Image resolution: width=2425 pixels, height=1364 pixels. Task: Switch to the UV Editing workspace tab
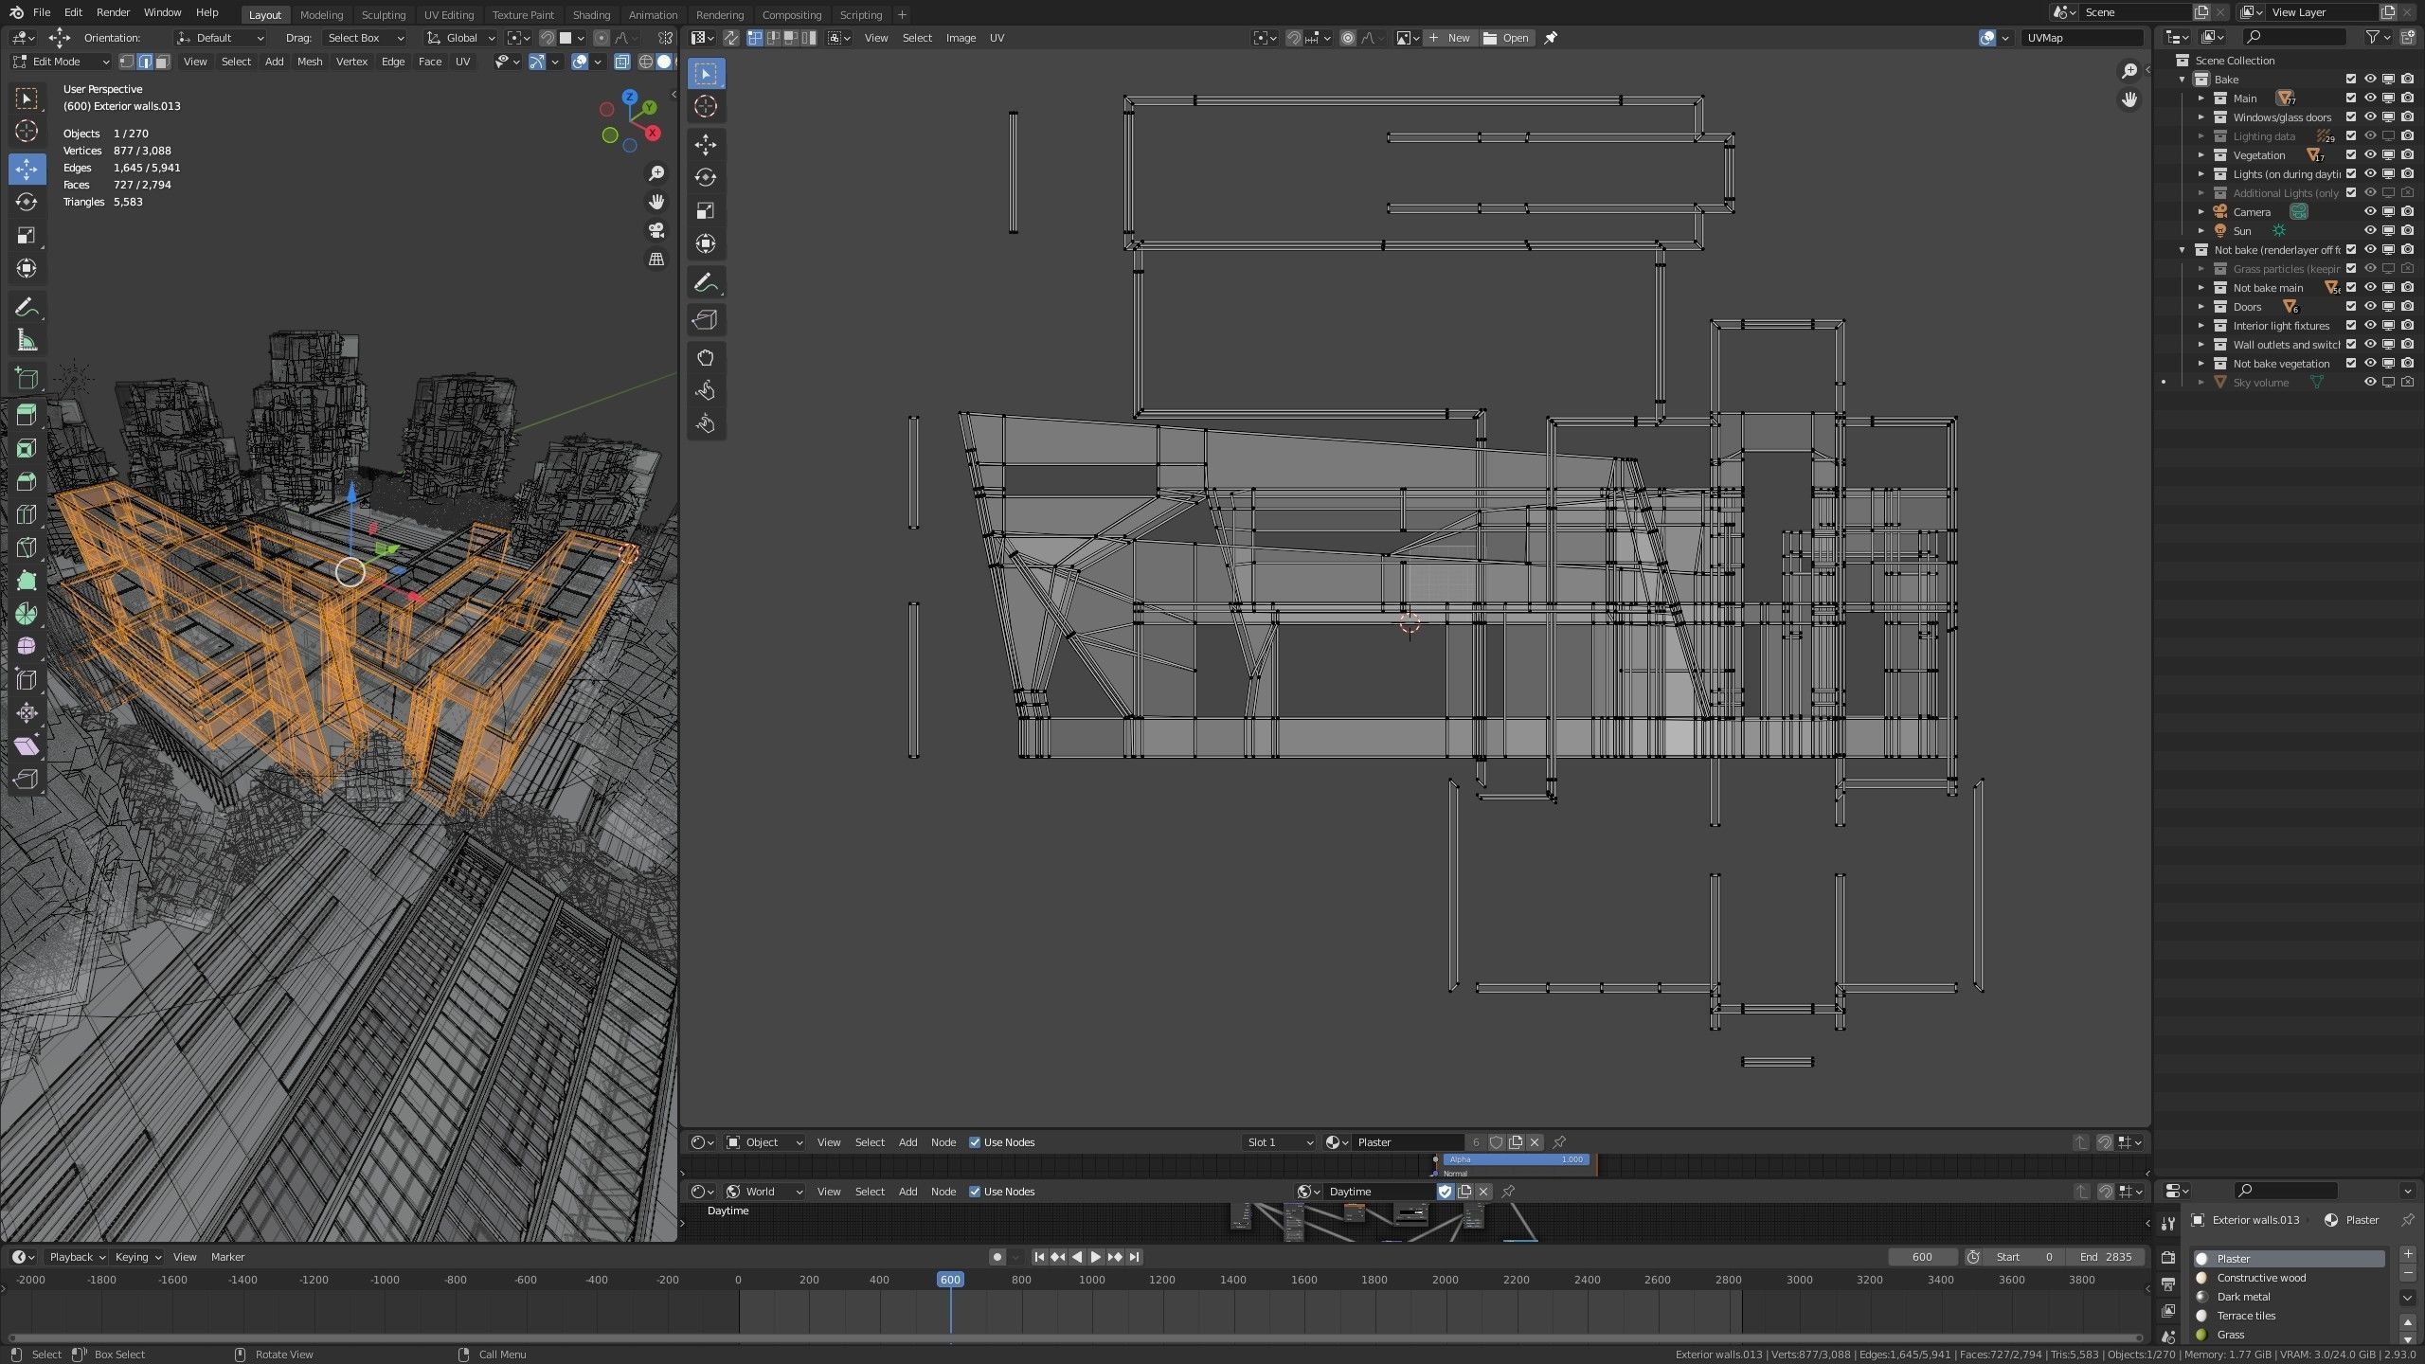coord(448,14)
